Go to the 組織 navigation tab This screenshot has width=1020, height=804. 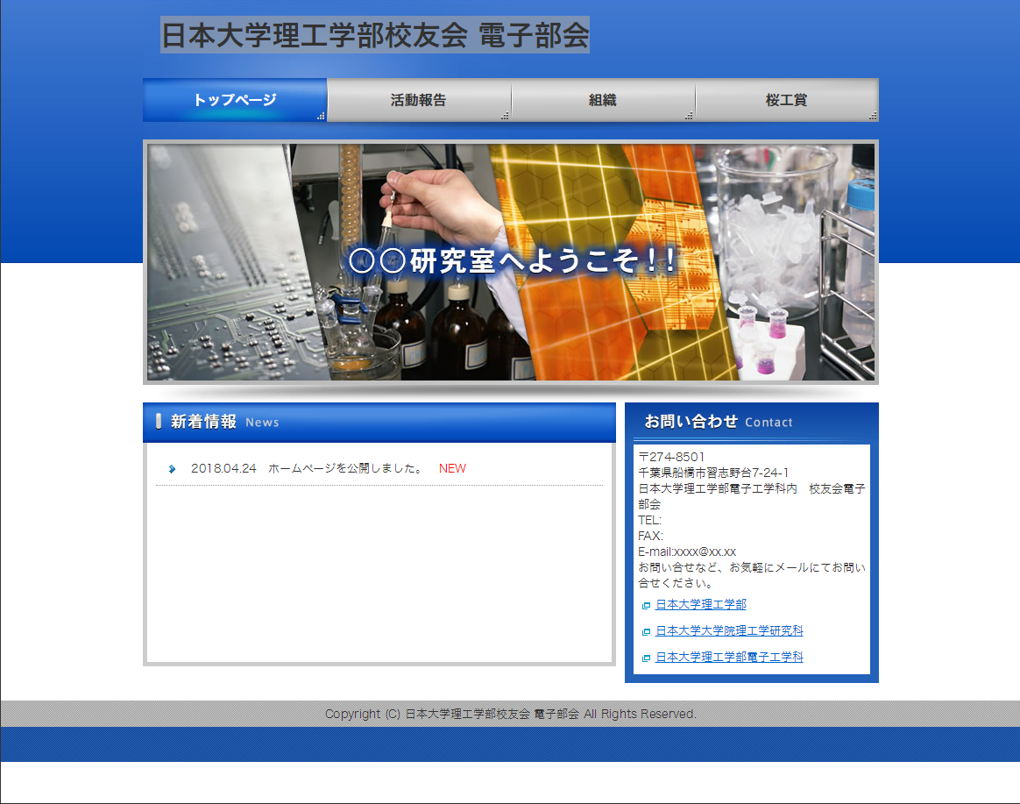point(603,100)
